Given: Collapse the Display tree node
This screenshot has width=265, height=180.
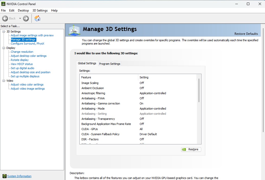Looking at the screenshot, I should [4, 48].
